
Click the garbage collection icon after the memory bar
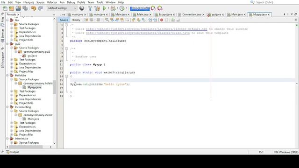coord(153,8)
